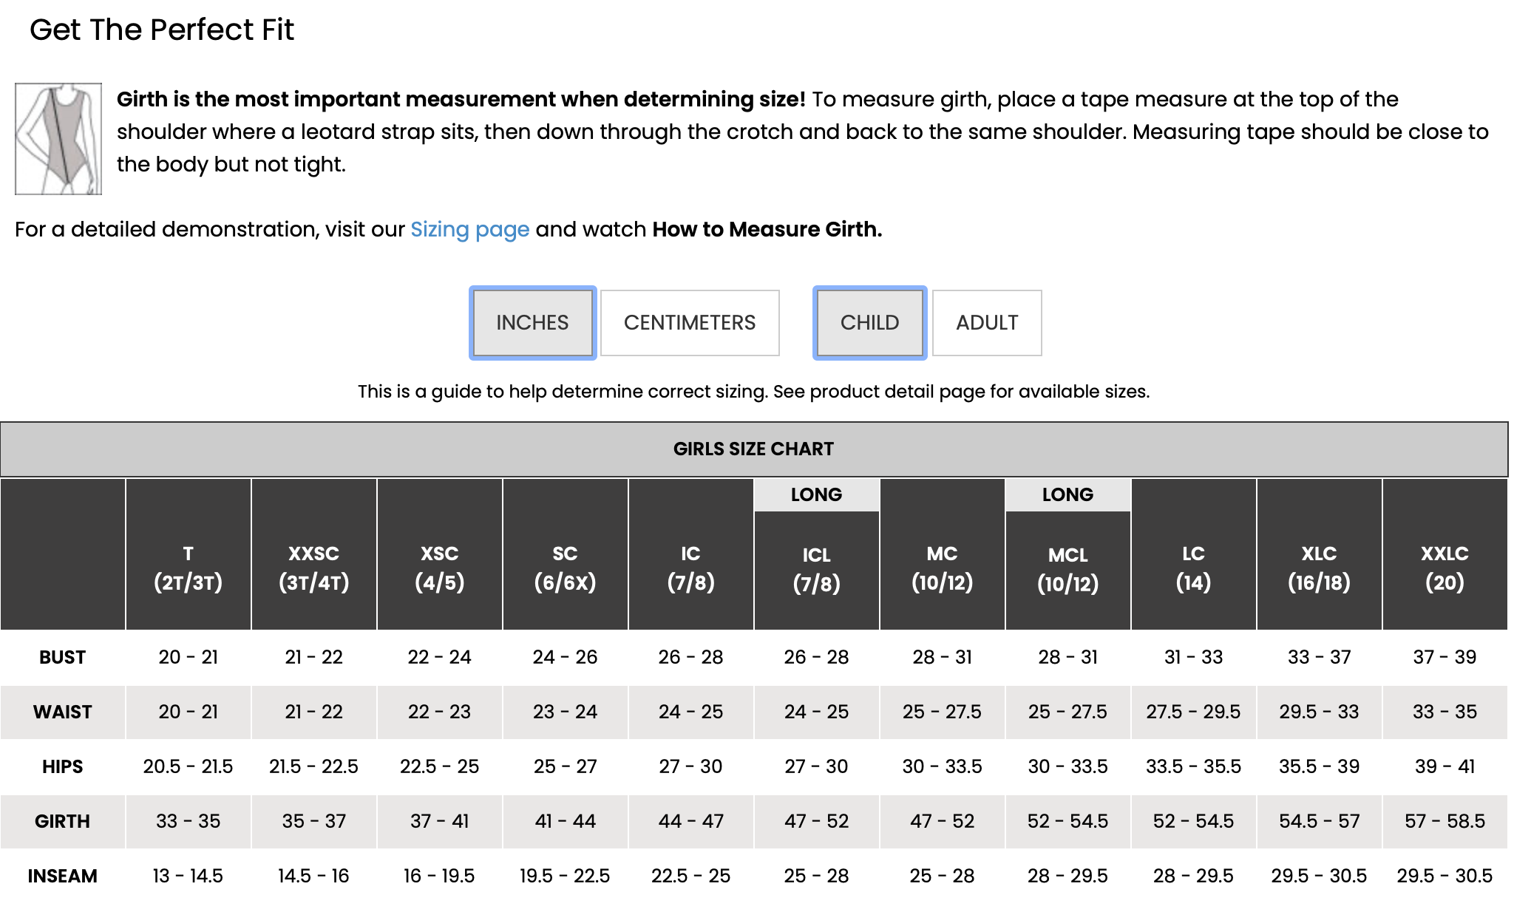
Task: Switch units to CENTIMETERS
Action: click(690, 323)
